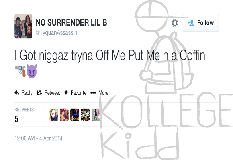Click the Retweet arrows icon
The height and width of the screenshot is (160, 233).
click(x=39, y=93)
